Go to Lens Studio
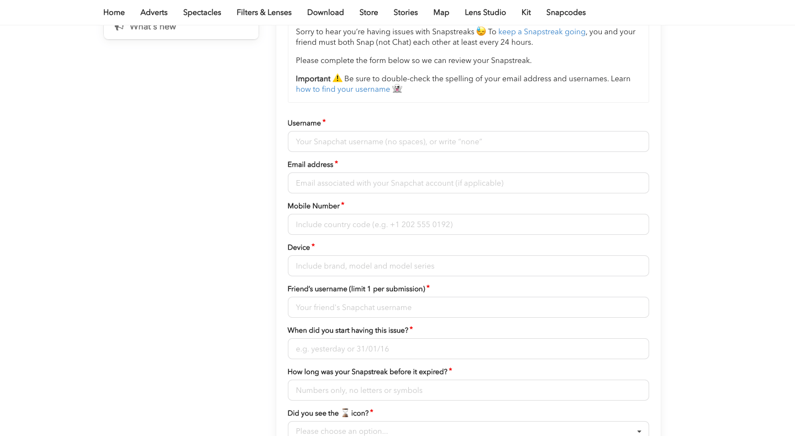This screenshot has height=436, width=795. coord(485,12)
